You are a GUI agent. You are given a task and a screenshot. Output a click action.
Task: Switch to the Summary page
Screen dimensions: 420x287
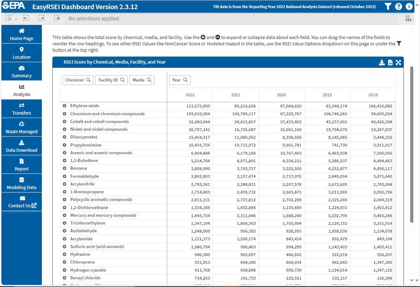click(x=21, y=71)
